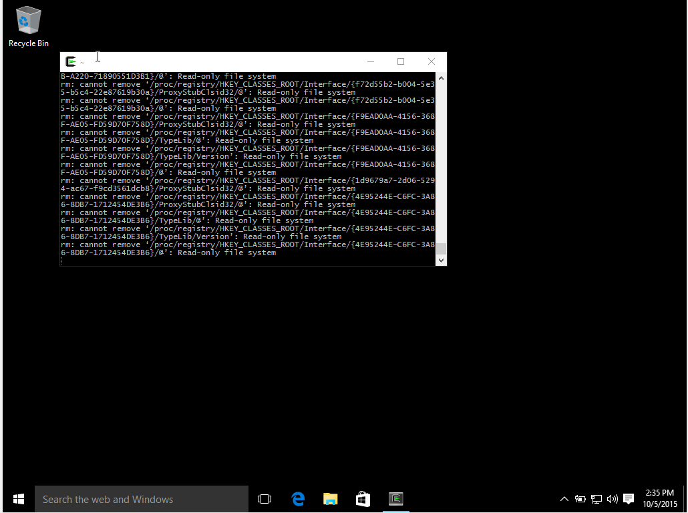Open Action Center via the notification icon
This screenshot has width=688, height=513.
pos(628,499)
